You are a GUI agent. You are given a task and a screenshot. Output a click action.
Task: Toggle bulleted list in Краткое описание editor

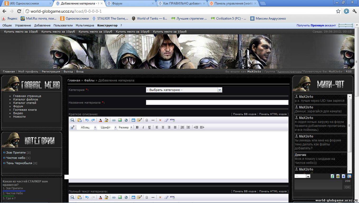point(188,127)
